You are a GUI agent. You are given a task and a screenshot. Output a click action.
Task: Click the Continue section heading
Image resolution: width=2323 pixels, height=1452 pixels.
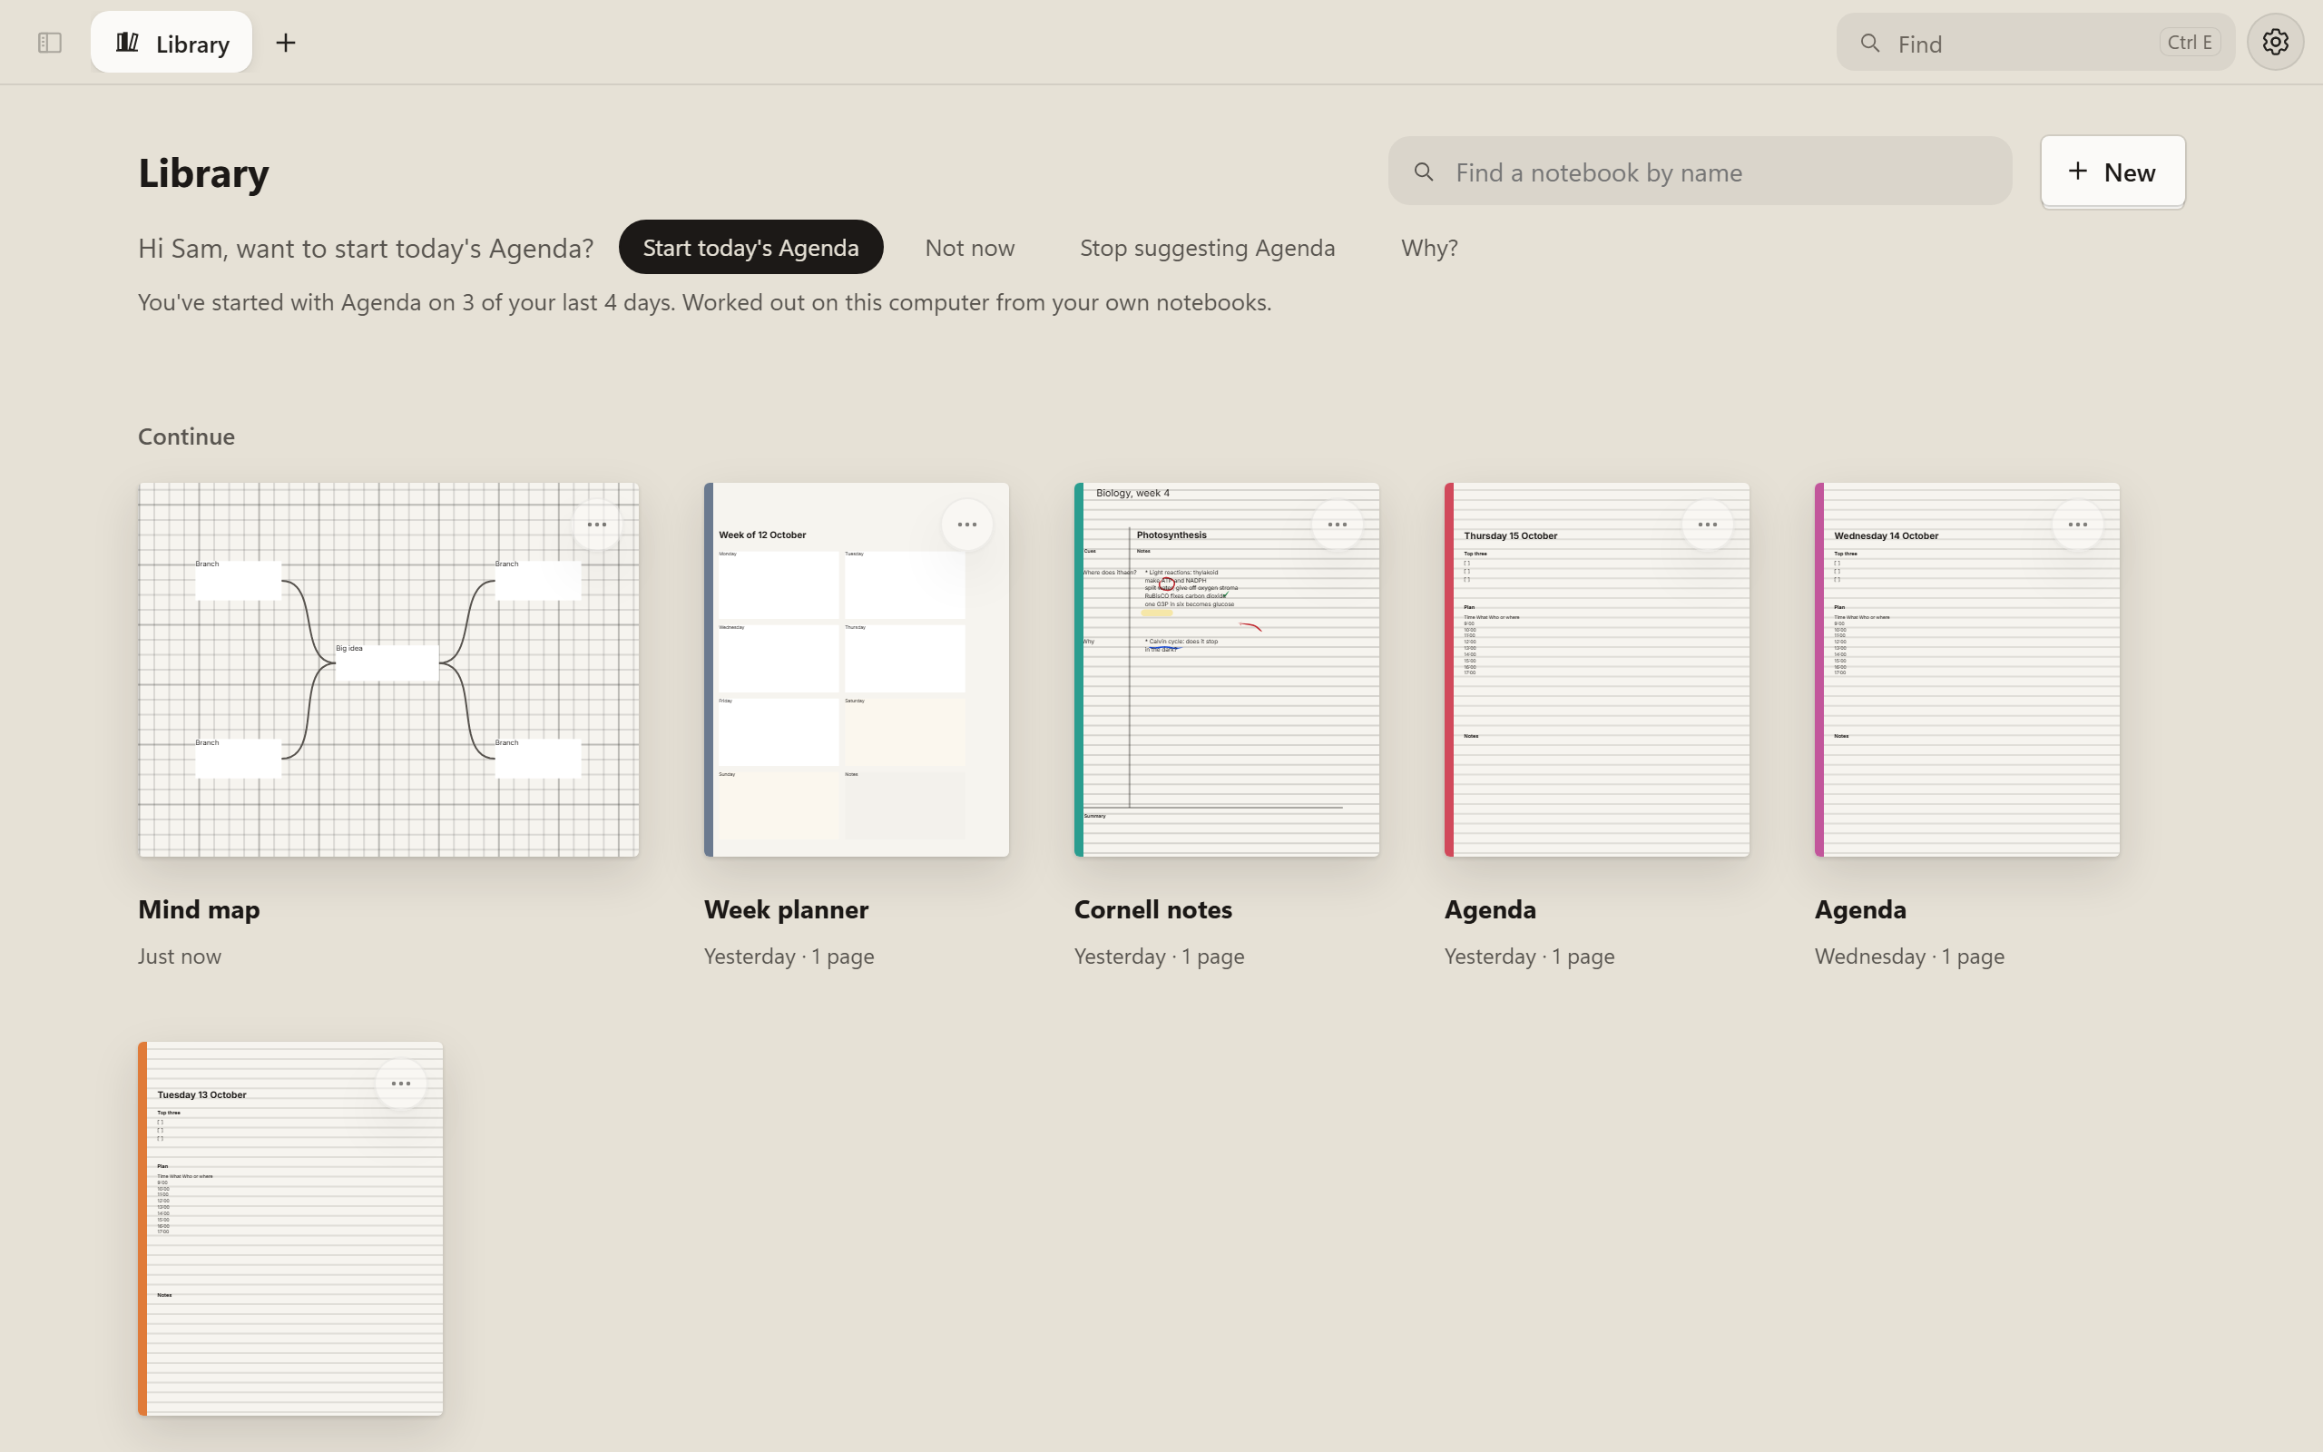pyautogui.click(x=186, y=436)
